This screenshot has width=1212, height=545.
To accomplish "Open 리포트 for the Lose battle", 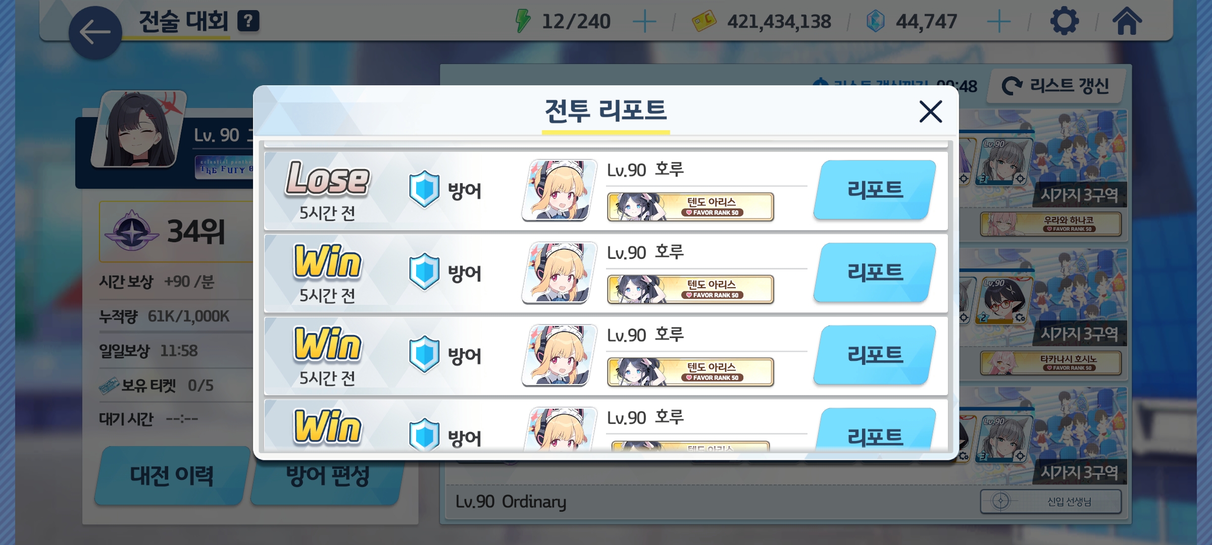I will click(x=875, y=190).
